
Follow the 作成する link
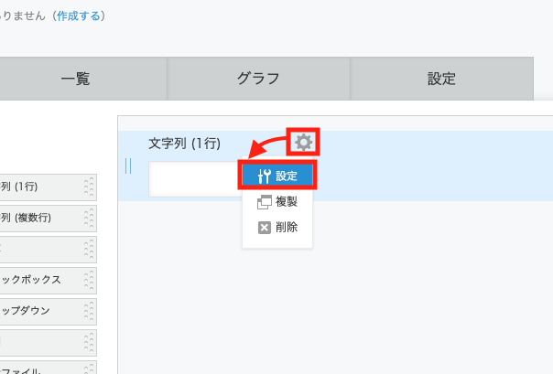pyautogui.click(x=78, y=16)
